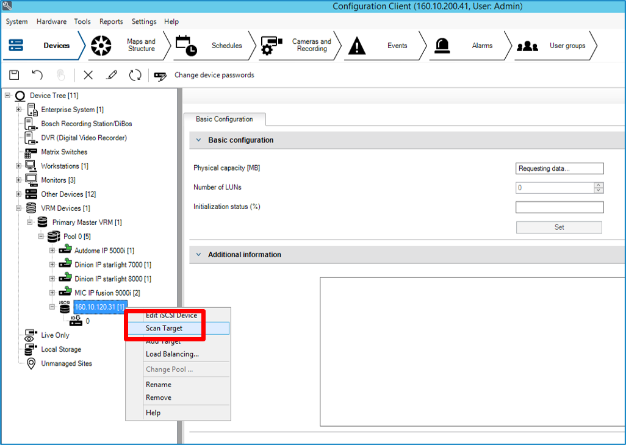Choose Scan Target from context menu
Screen dimensions: 626x445
164,328
